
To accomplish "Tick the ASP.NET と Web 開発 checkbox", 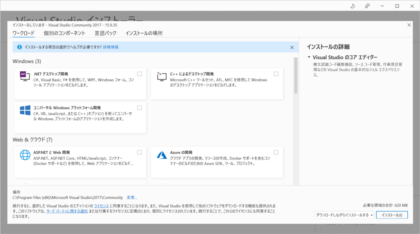I will pos(139,152).
